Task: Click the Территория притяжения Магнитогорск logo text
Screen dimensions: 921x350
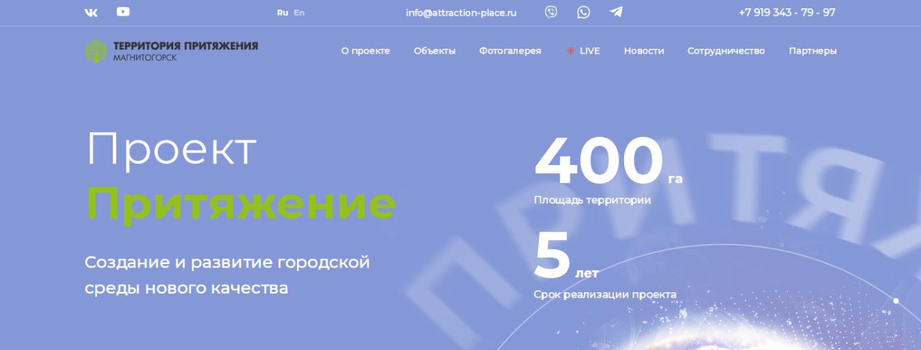Action: click(186, 51)
